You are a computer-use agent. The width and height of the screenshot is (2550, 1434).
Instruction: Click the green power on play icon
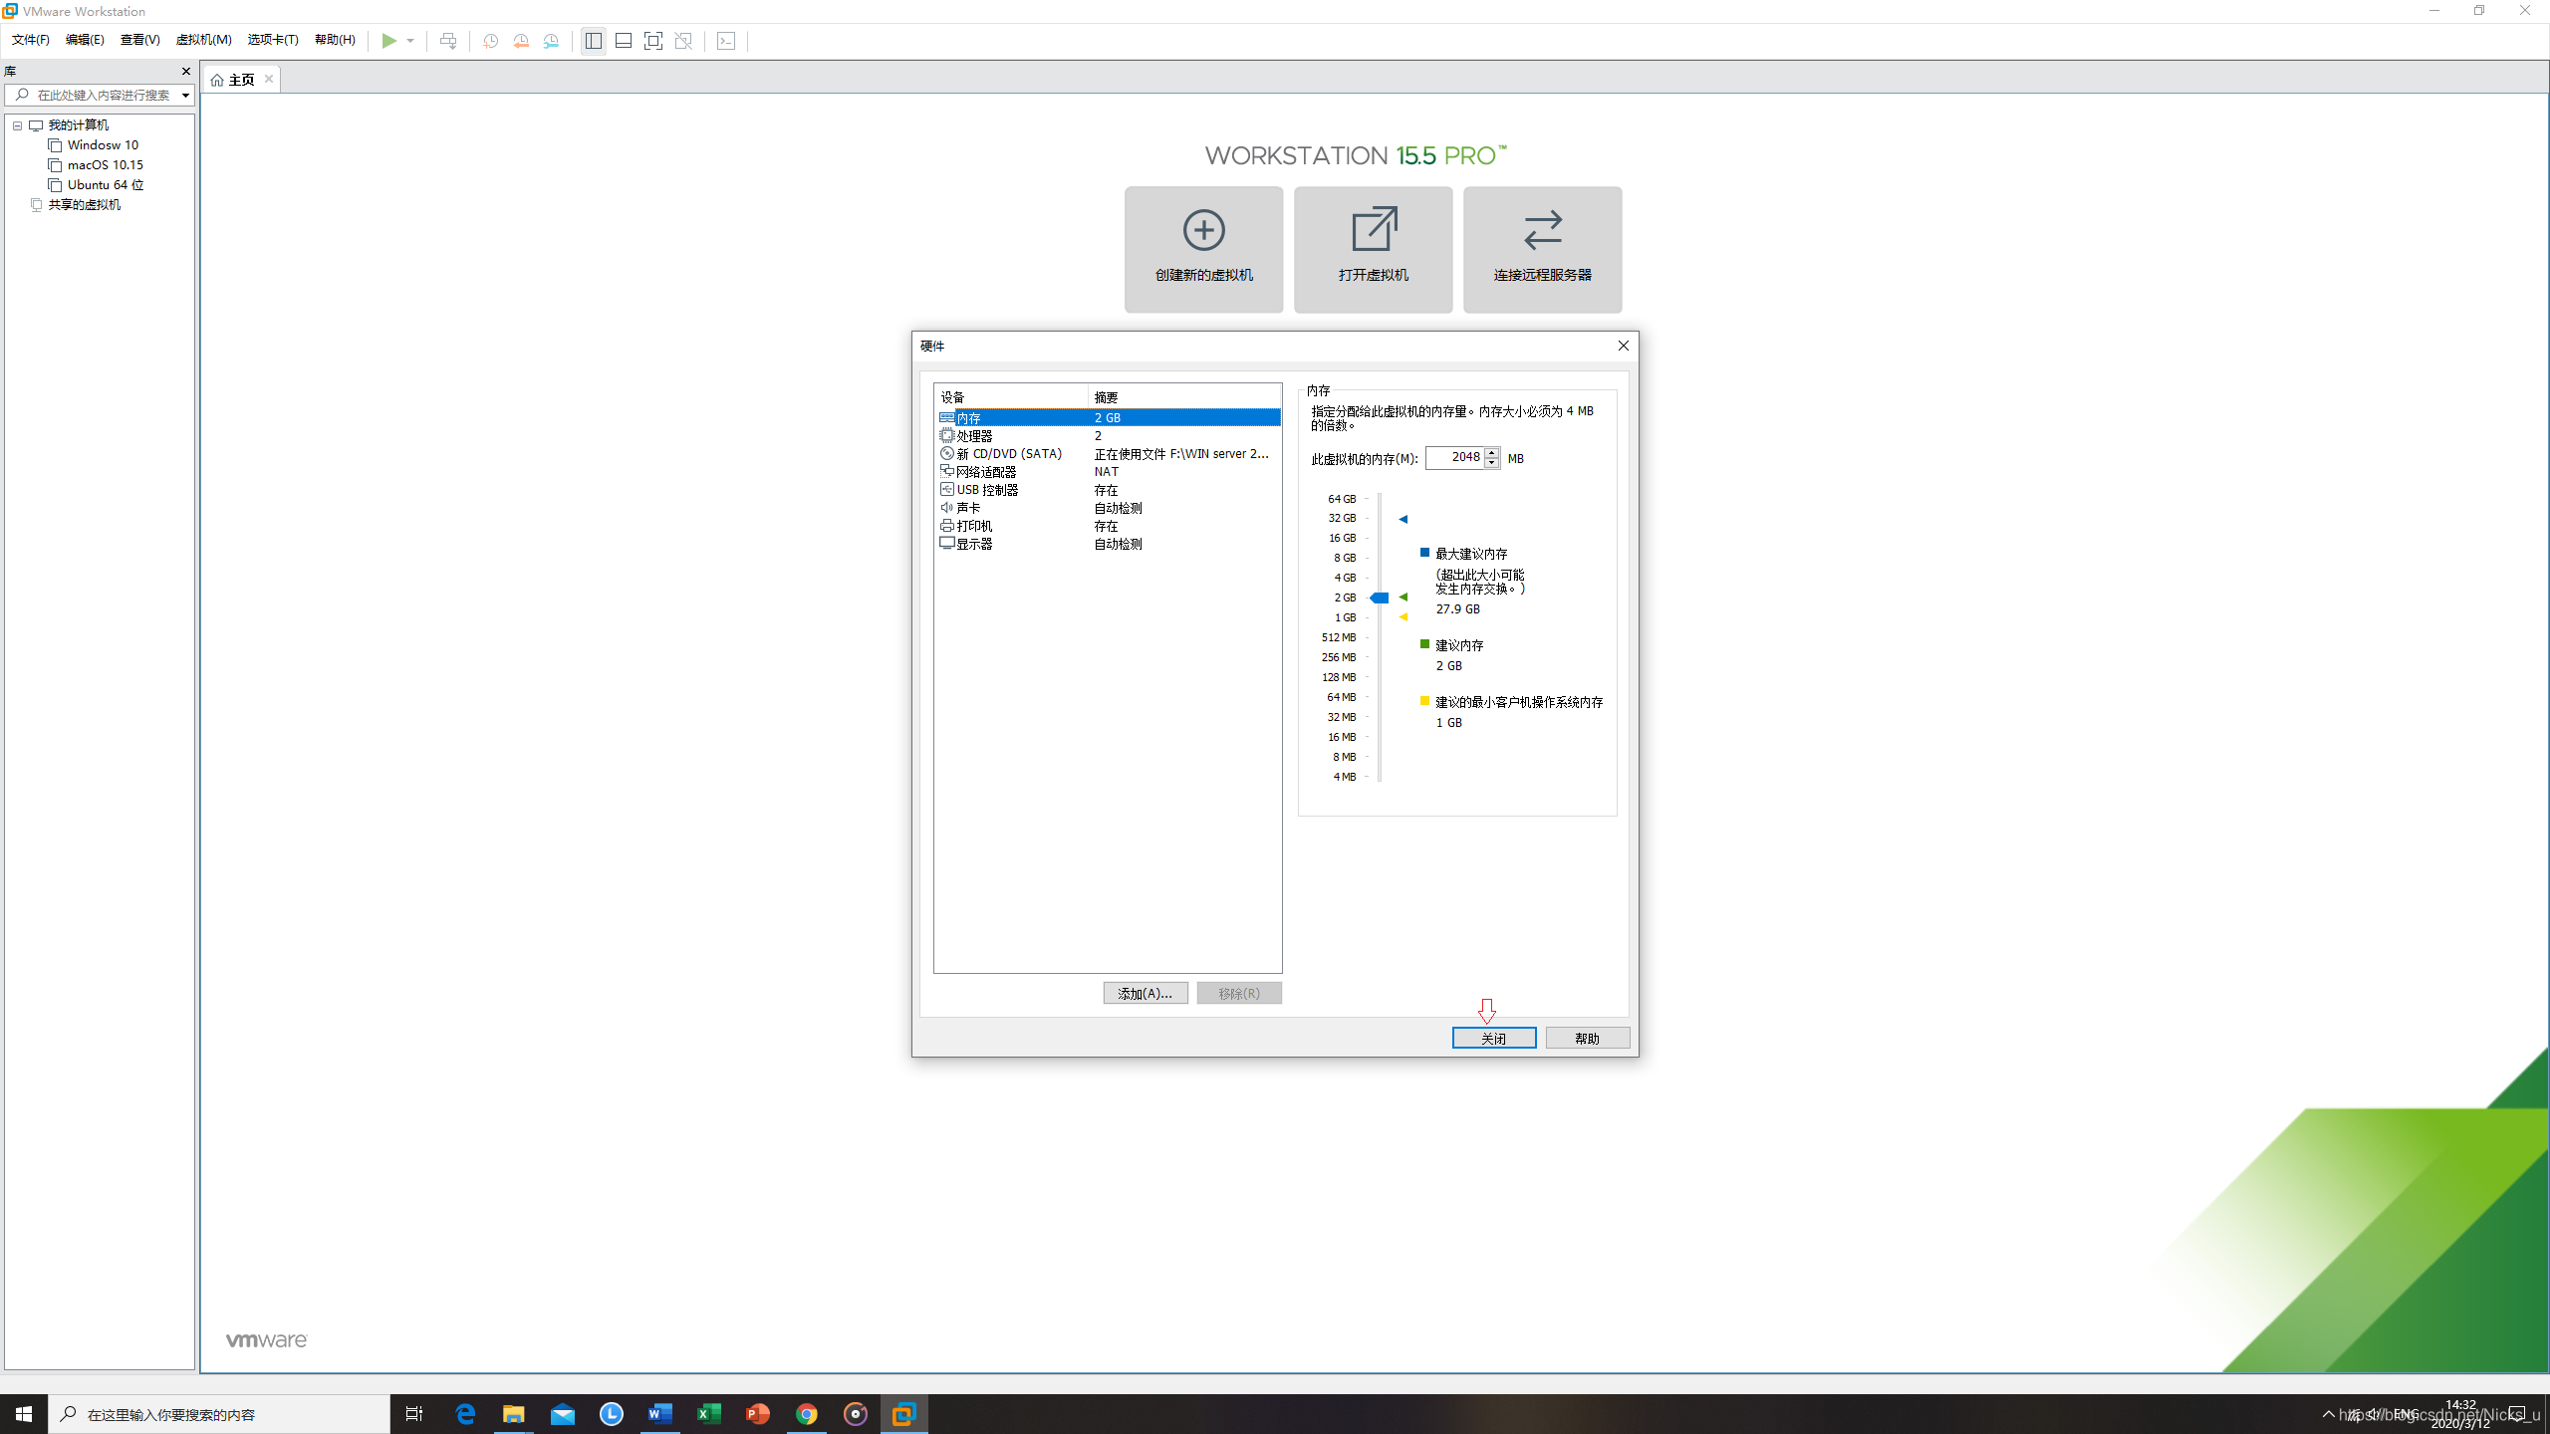(388, 41)
